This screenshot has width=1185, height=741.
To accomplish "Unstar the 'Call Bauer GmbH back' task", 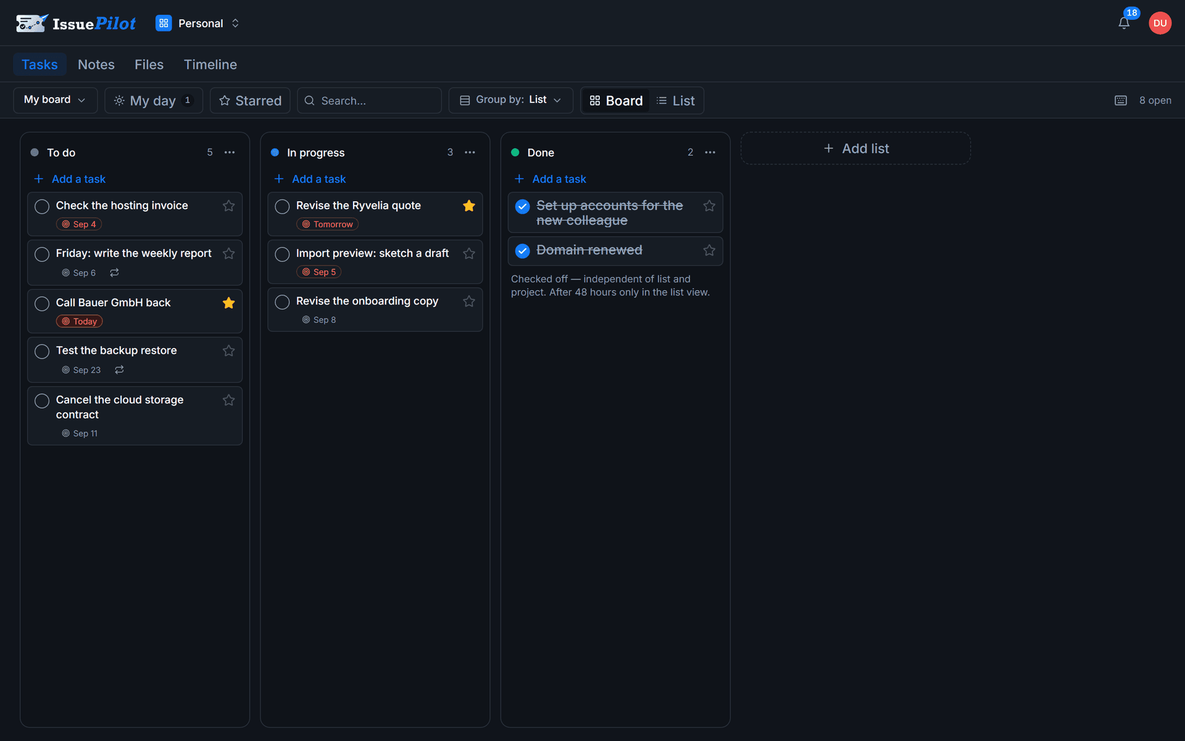I will click(x=229, y=303).
